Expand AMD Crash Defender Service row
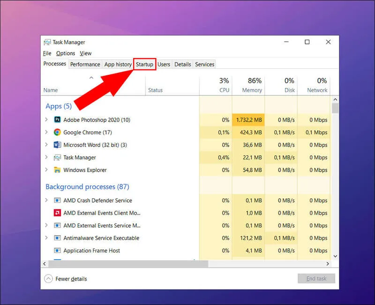375x305 pixels. point(46,200)
